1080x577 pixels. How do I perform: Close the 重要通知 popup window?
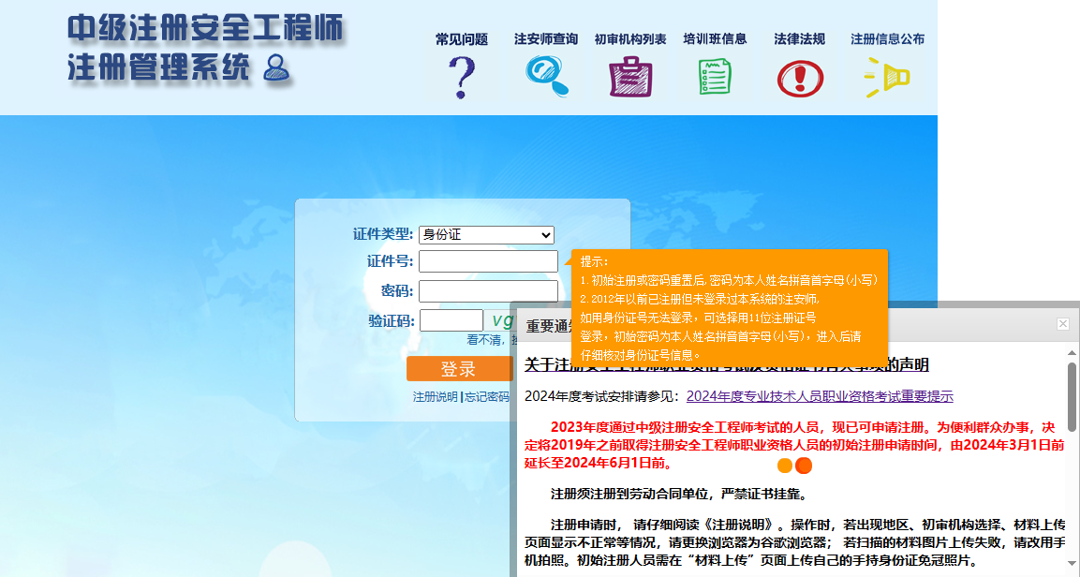[1063, 323]
